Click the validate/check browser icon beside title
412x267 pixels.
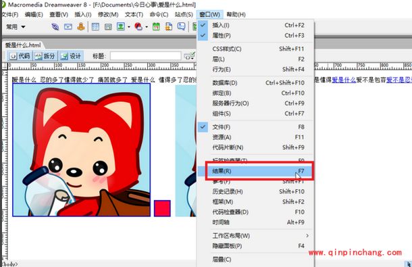click(x=190, y=56)
